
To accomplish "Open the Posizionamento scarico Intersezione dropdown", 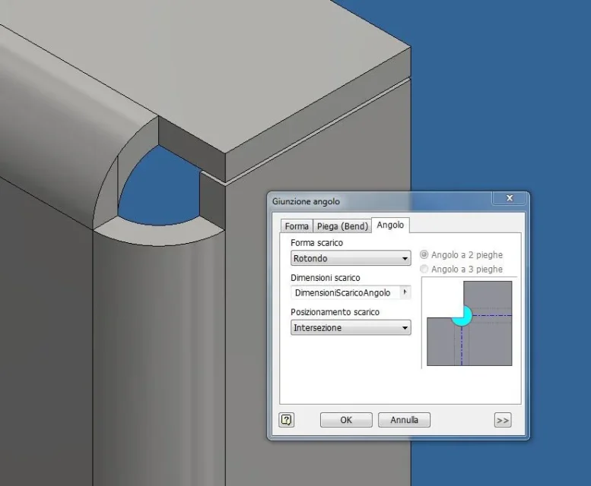I will pyautogui.click(x=351, y=327).
